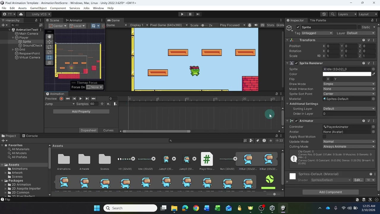Play the Jump animation clip
This screenshot has height=214, width=380.
pyautogui.click(x=80, y=98)
